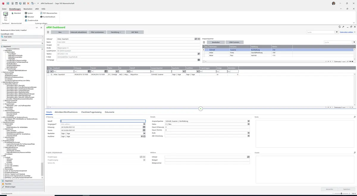Screen dimensions: 357x196
Task: Open Kundenfeedback in ribbon
Action: [x=47, y=17]
